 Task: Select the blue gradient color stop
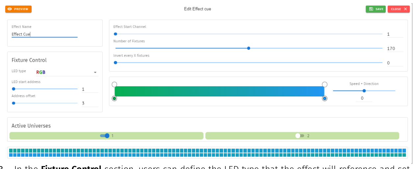[325, 98]
